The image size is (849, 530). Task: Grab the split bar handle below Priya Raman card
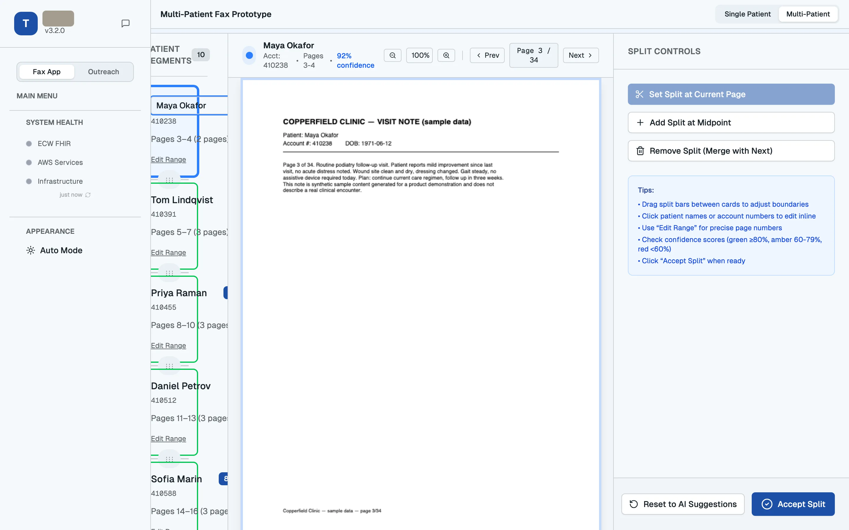click(x=170, y=366)
